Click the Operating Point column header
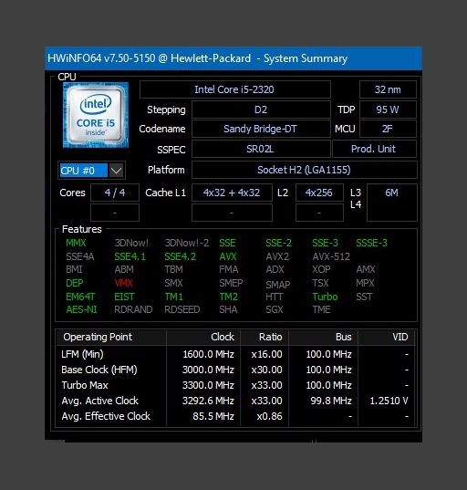Viewport: 467px width, 490px height. coord(111,337)
